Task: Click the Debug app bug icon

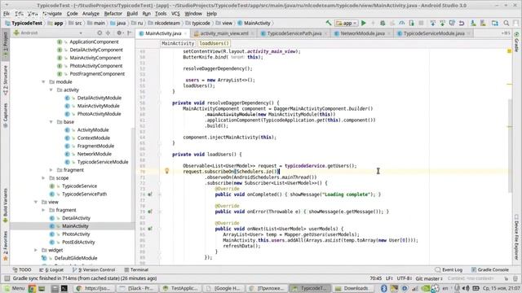Action: click(383, 23)
